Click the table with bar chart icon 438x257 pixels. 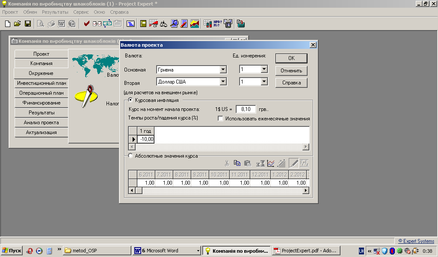[207, 24]
